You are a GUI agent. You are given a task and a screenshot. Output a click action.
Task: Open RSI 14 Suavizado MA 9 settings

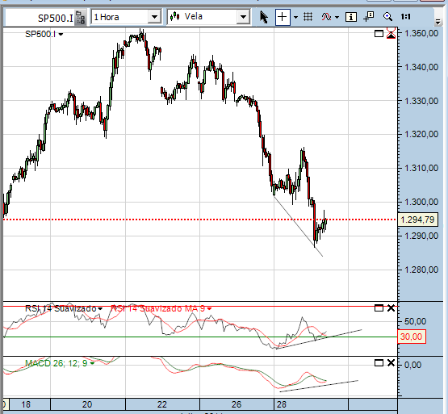pos(161,308)
